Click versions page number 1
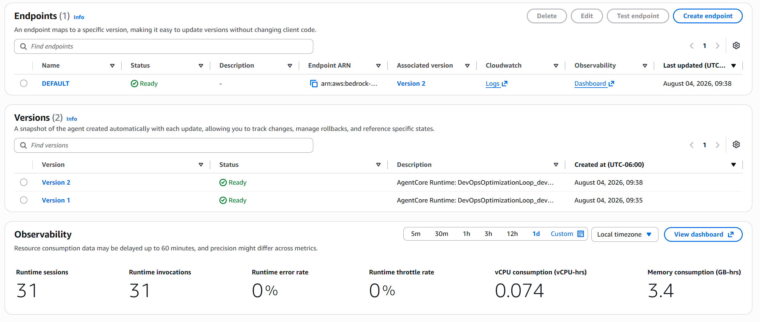Image resolution: width=760 pixels, height=322 pixels. click(705, 145)
